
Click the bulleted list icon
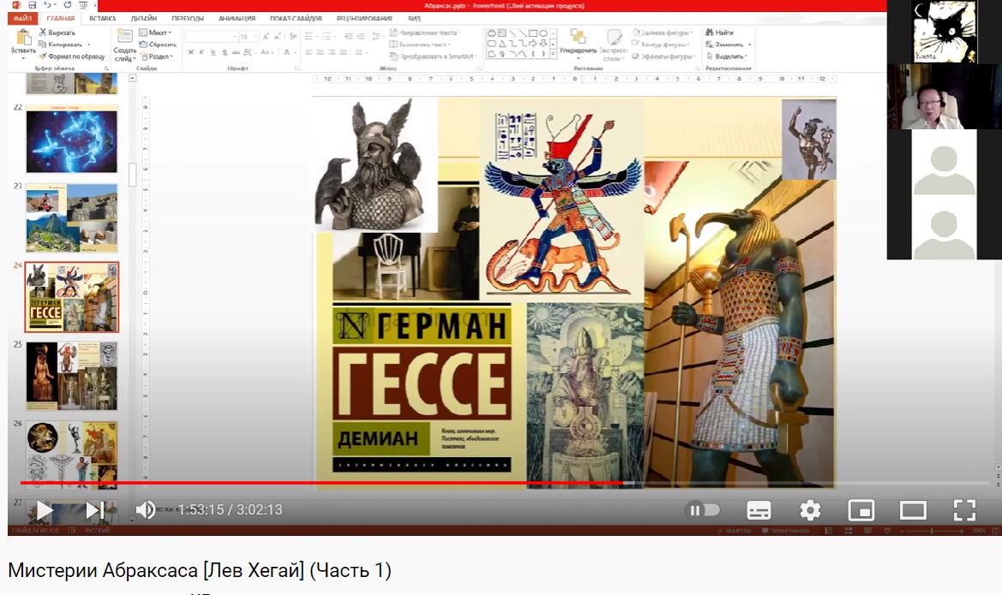tap(310, 37)
